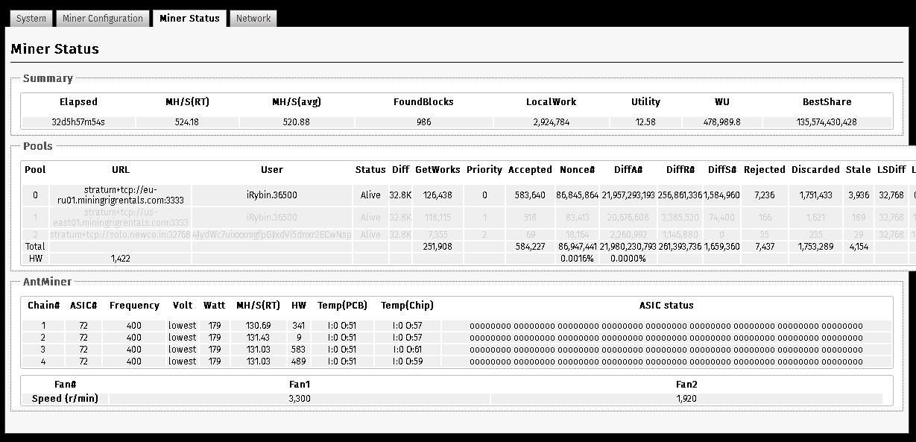Click pool 0 Accepted value 583,640
The image size is (916, 442).
click(530, 195)
